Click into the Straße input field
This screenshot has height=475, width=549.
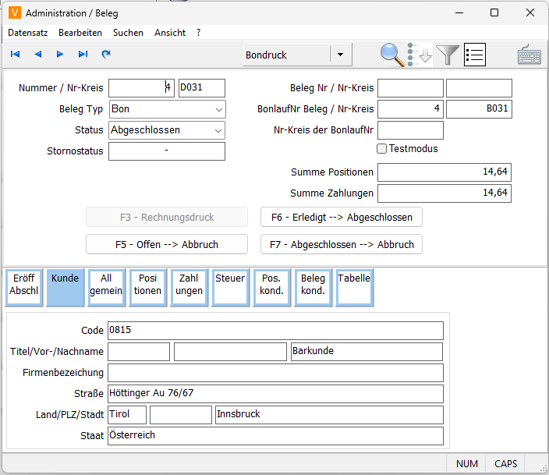point(275,394)
